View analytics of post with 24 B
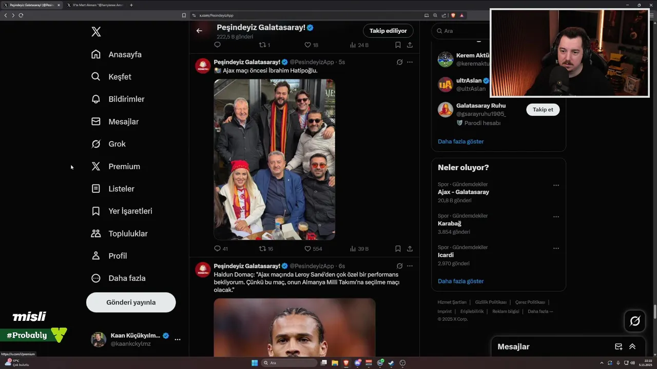Image resolution: width=657 pixels, height=369 pixels. [x=359, y=45]
